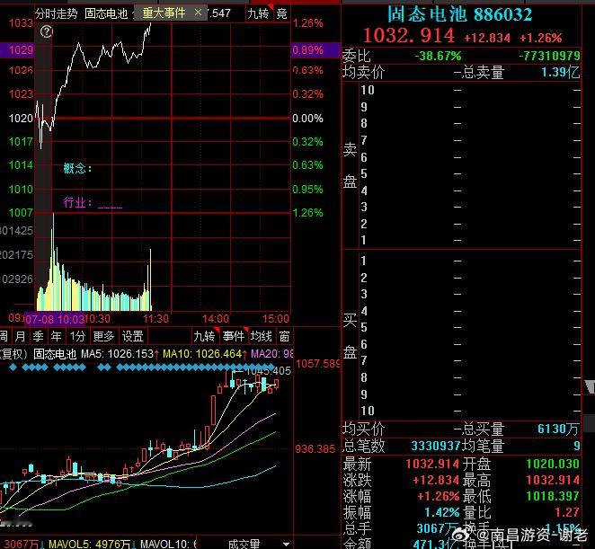Viewport: 595px width, 549px height.
Task: Click the question mark help icon on chart
Action: [47, 31]
